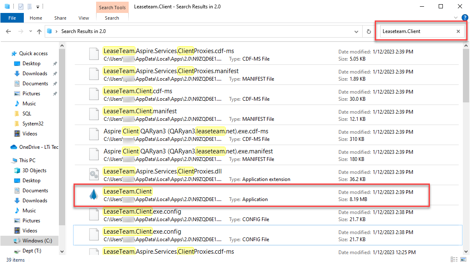Open pinned Downloads under Quick access
This screenshot has height=265, width=470.
[x=35, y=74]
